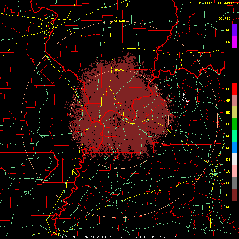Click the 'BD' legend label

click(228, 113)
